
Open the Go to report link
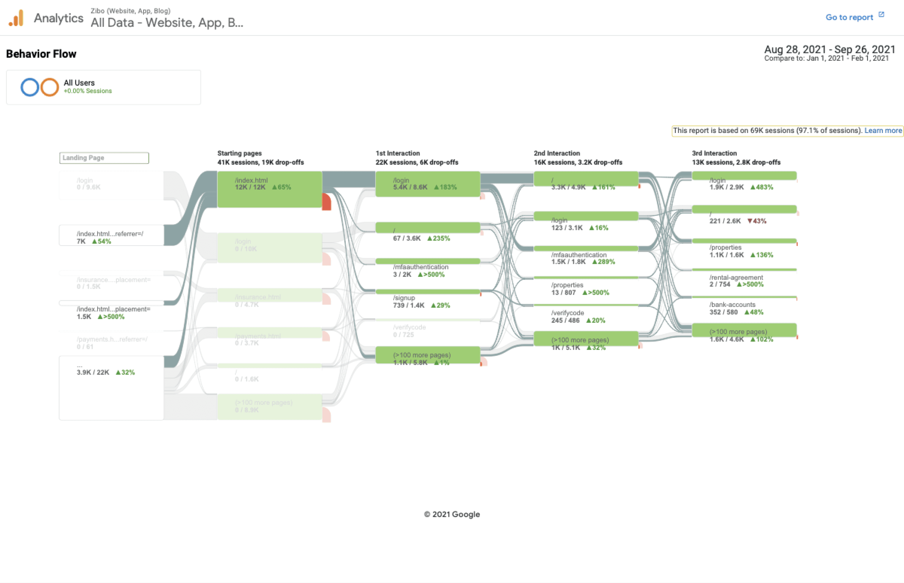[849, 18]
